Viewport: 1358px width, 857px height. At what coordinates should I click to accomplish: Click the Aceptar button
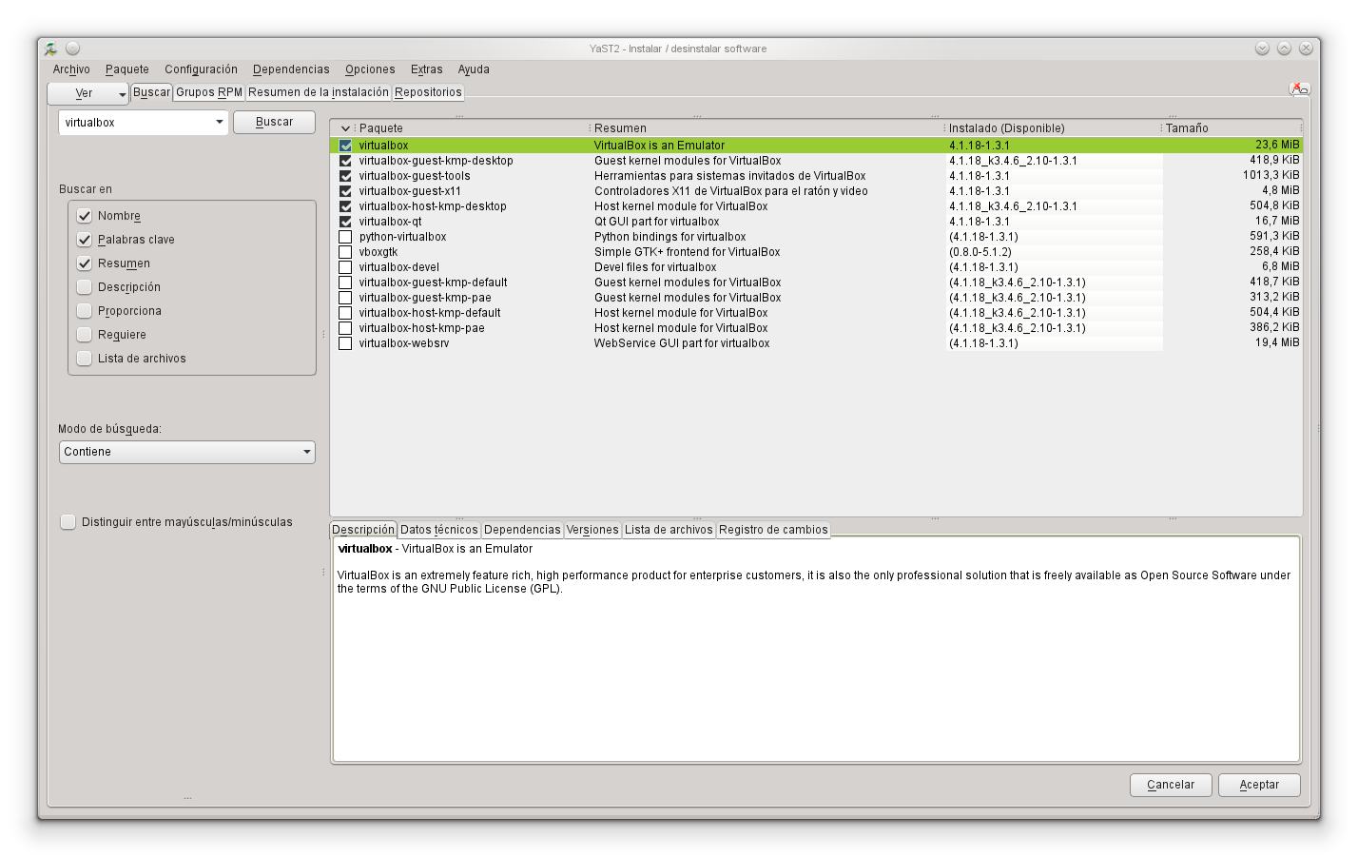pyautogui.click(x=1259, y=785)
